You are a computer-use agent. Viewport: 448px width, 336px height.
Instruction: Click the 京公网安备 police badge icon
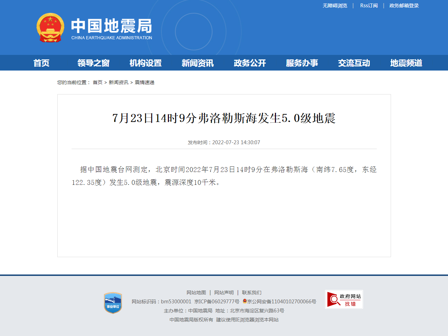point(244,302)
